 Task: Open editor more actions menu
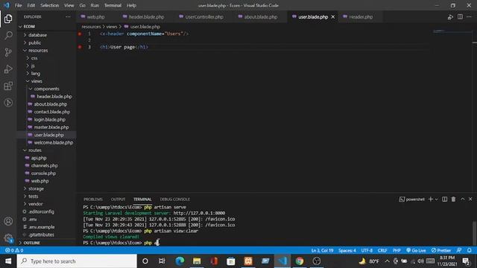pos(469,16)
